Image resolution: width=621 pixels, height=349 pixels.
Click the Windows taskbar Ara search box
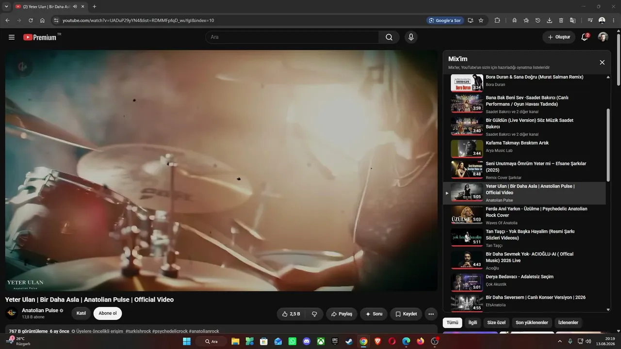coord(211,341)
